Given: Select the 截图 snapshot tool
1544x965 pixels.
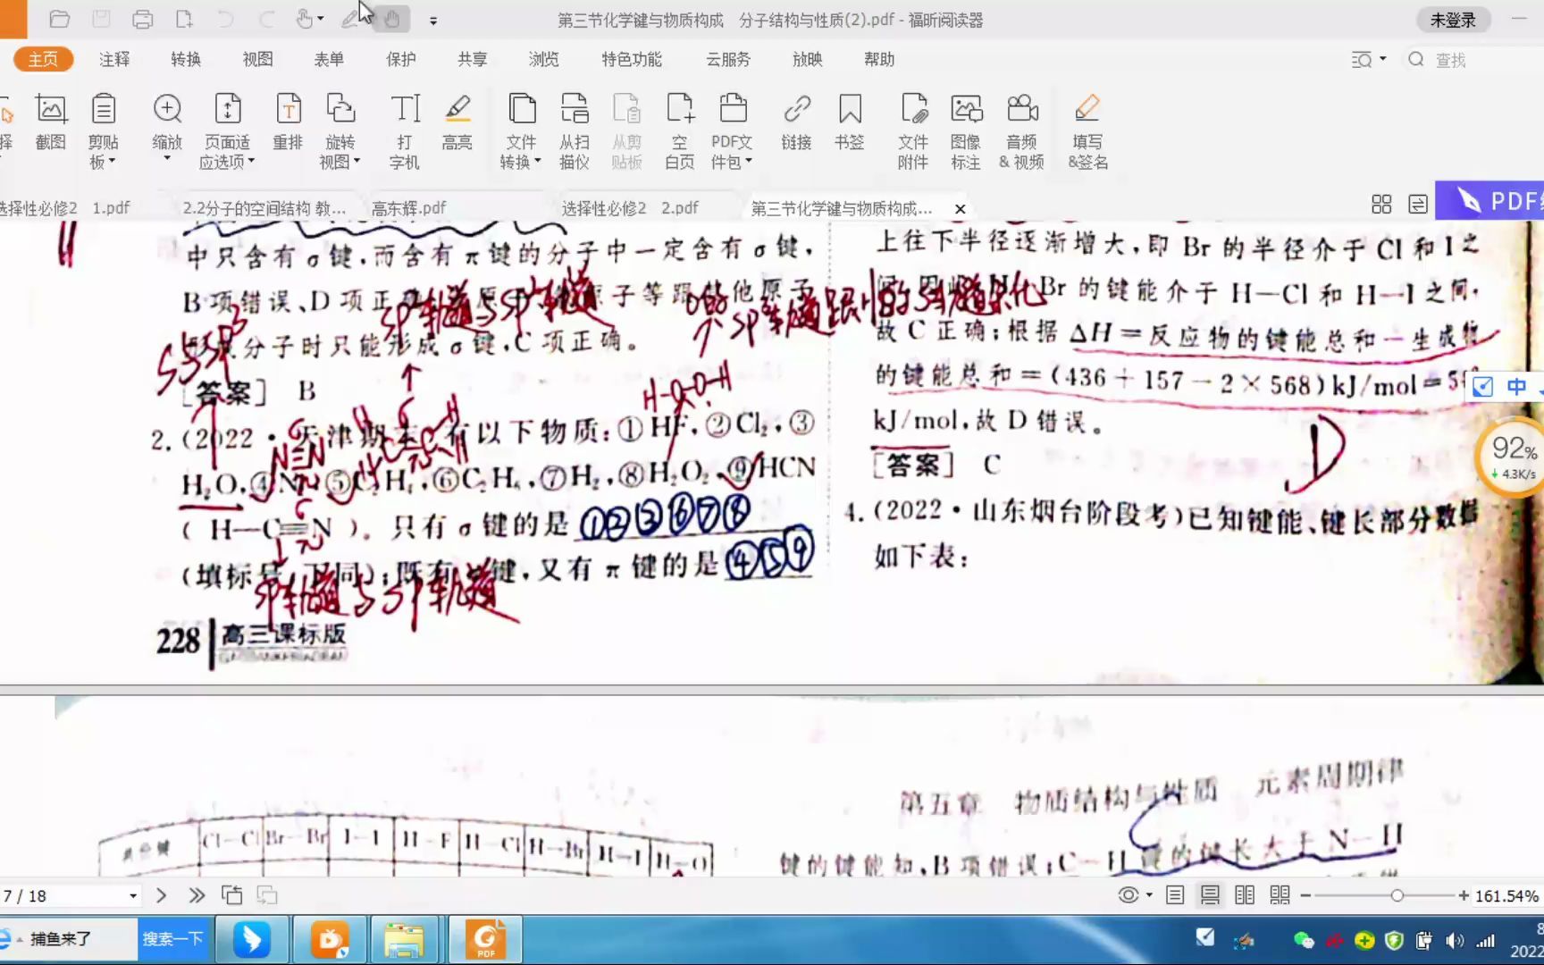Looking at the screenshot, I should [50, 125].
